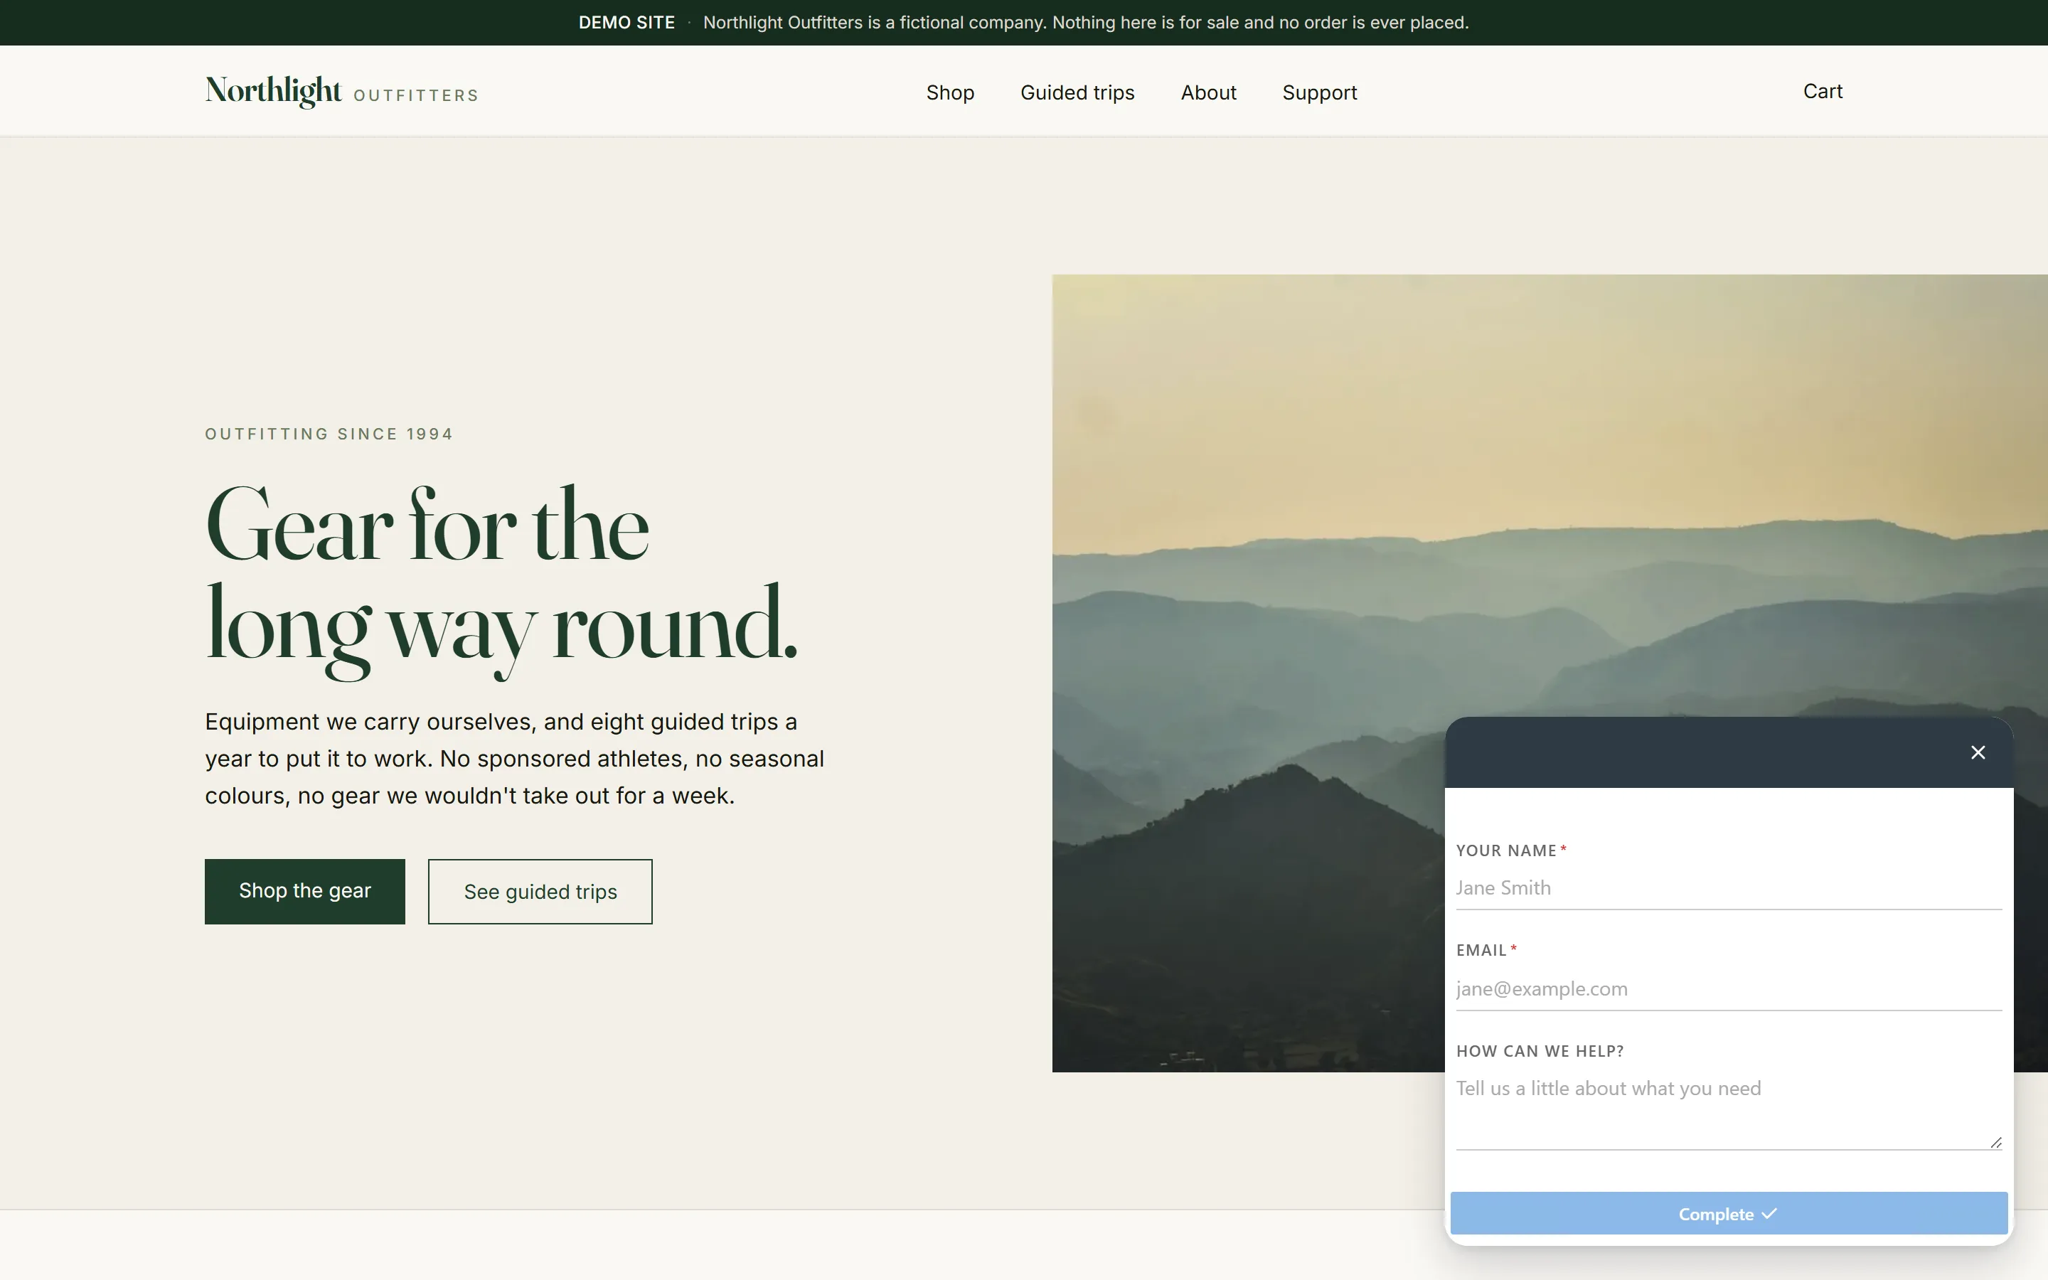Click the 'HOW CAN WE HELP?' label
This screenshot has width=2048, height=1280.
[x=1540, y=1052]
